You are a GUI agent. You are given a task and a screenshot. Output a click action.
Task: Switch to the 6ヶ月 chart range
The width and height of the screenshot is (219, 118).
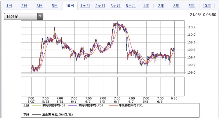click(x=131, y=6)
